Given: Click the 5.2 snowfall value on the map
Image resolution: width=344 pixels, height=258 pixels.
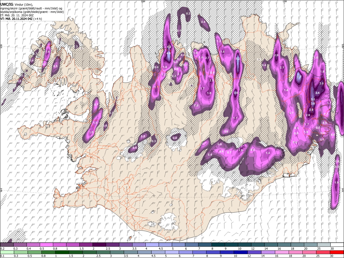Looking at the screenshot, I should (238, 59).
